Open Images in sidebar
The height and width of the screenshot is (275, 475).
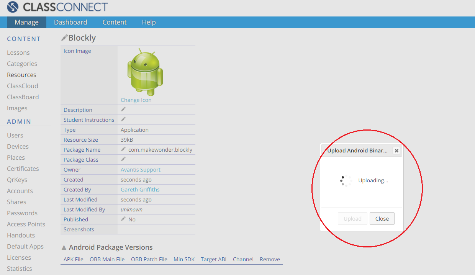pos(17,108)
